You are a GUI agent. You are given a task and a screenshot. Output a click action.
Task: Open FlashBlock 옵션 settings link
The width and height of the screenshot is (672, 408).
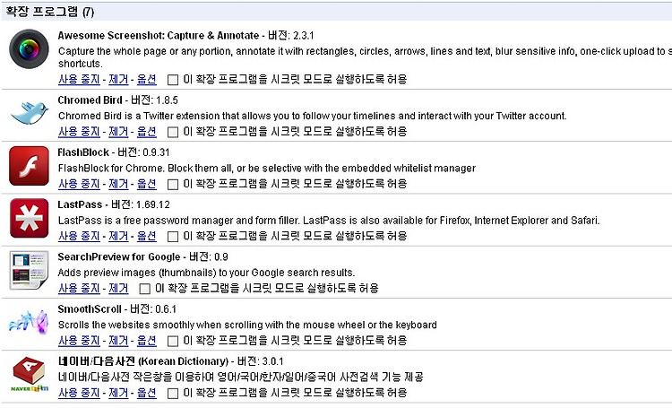coord(147,184)
